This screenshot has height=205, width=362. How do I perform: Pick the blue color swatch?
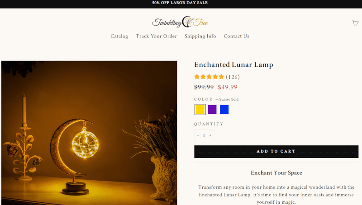click(224, 109)
